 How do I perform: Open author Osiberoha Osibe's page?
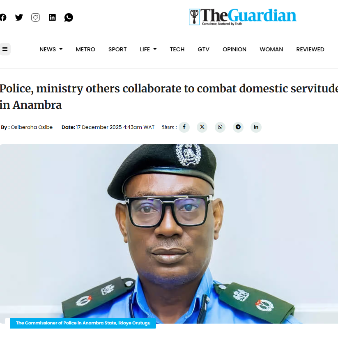32,127
